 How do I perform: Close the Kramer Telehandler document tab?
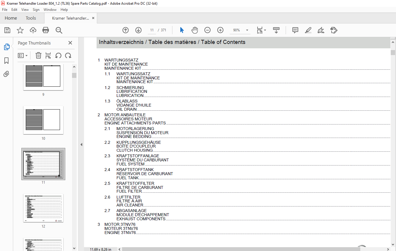pos(93,18)
